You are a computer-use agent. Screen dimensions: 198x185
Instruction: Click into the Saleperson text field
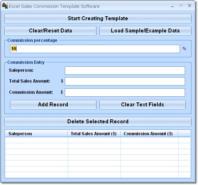pyautogui.click(x=125, y=70)
